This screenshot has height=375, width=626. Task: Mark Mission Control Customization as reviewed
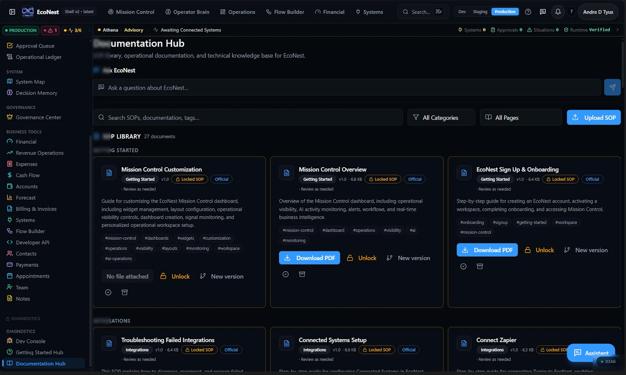[108, 292]
